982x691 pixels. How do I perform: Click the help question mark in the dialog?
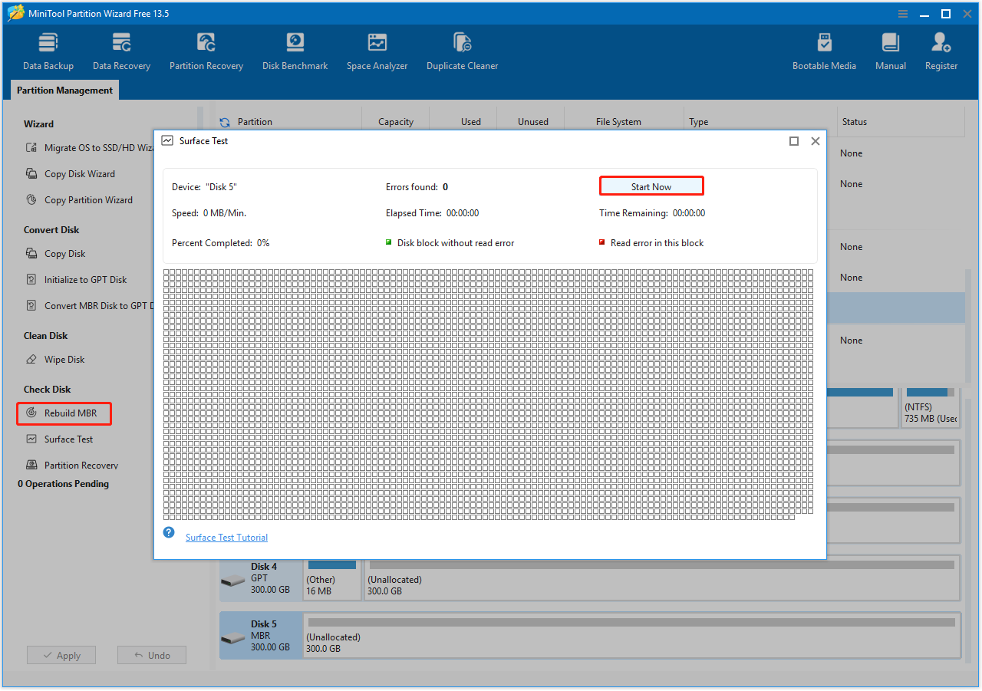(169, 531)
